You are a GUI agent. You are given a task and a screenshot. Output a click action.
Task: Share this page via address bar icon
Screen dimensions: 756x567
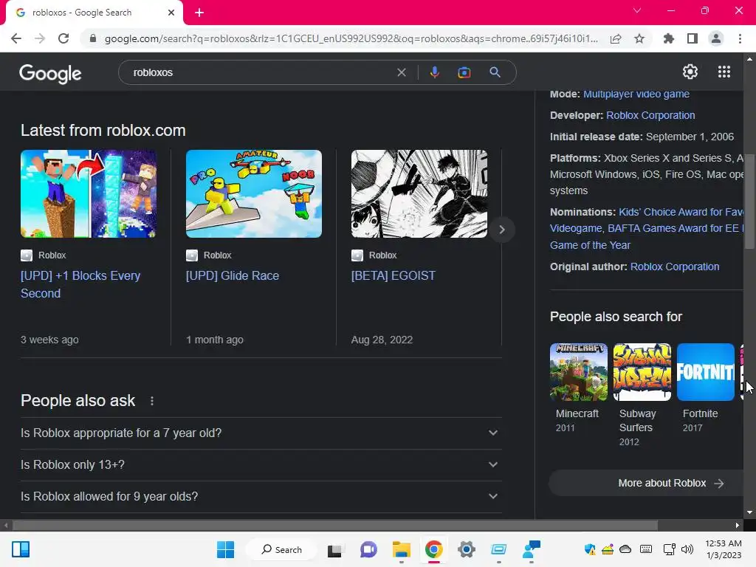pos(616,38)
